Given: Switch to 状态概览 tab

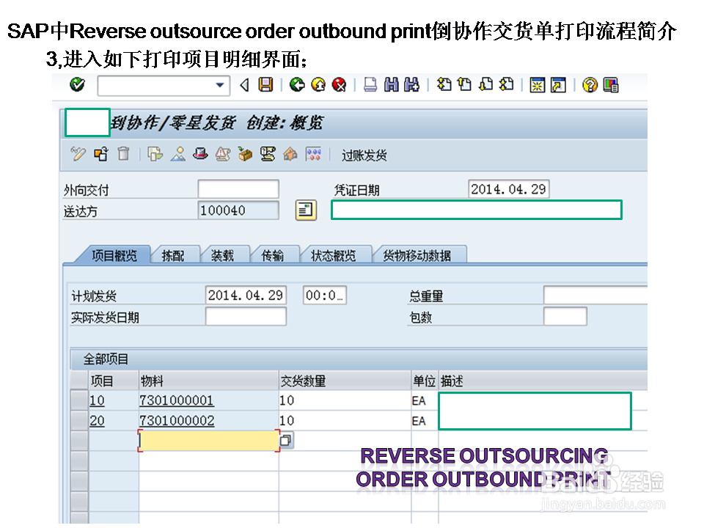Looking at the screenshot, I should pyautogui.click(x=334, y=255).
